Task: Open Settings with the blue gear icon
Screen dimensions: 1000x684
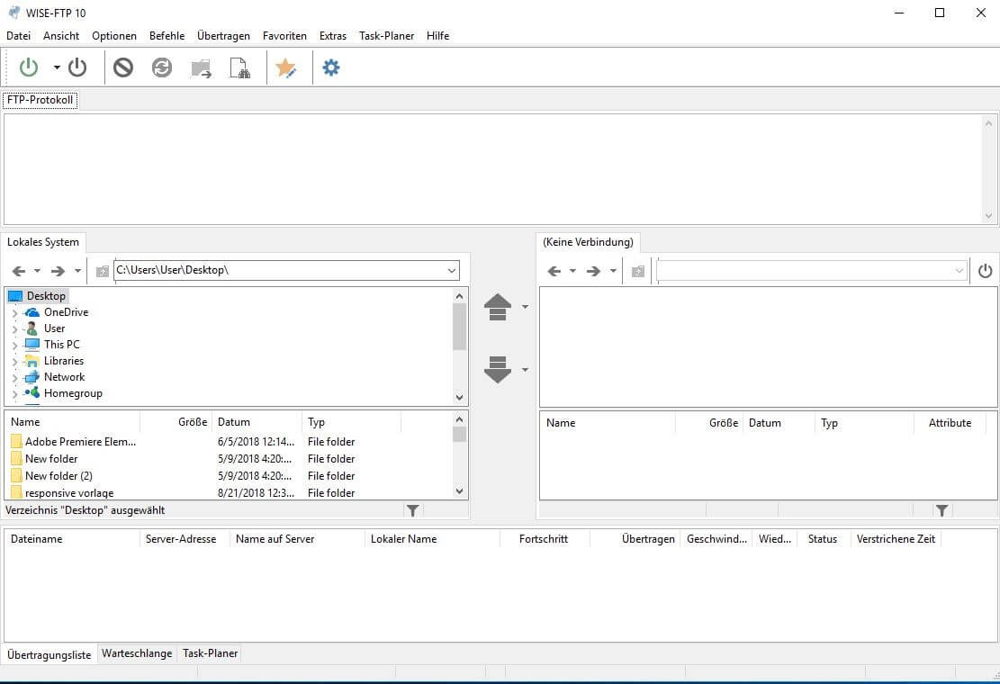Action: (x=331, y=67)
